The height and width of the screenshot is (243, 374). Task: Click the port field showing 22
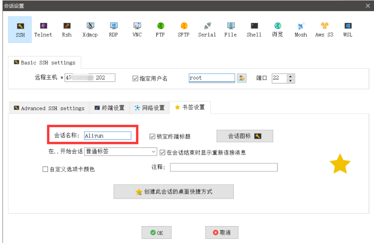pyautogui.click(x=279, y=78)
